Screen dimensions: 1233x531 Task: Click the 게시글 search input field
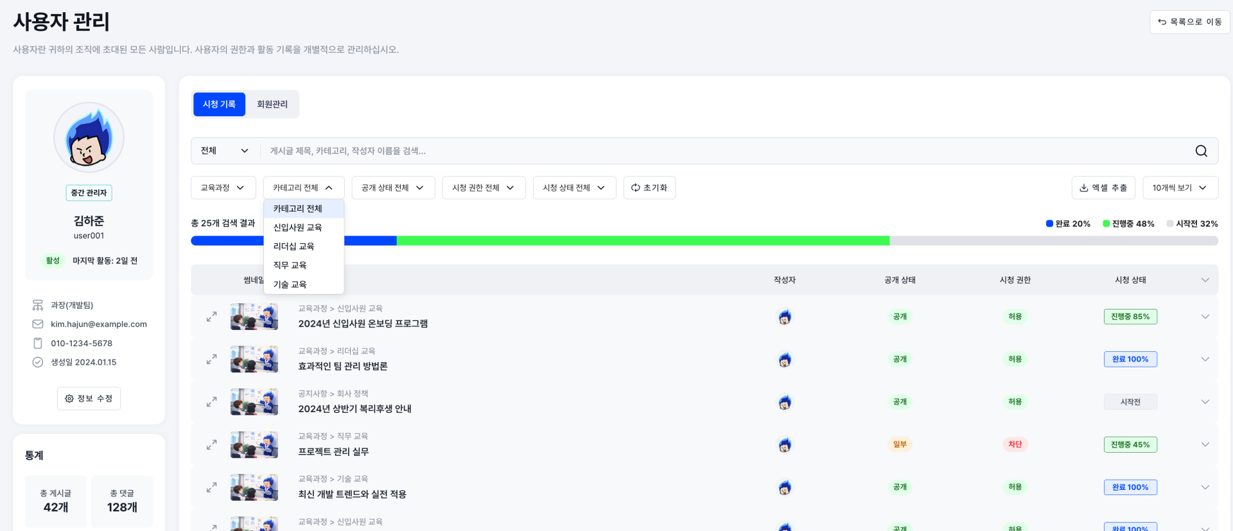[726, 151]
